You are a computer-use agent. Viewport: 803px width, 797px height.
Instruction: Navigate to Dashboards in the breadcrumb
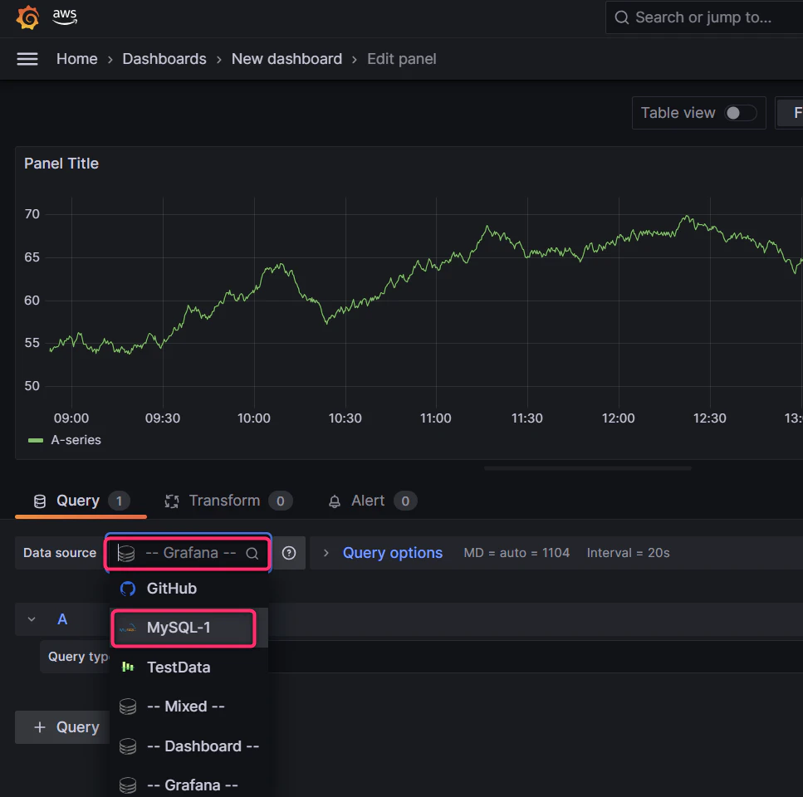[x=164, y=59]
